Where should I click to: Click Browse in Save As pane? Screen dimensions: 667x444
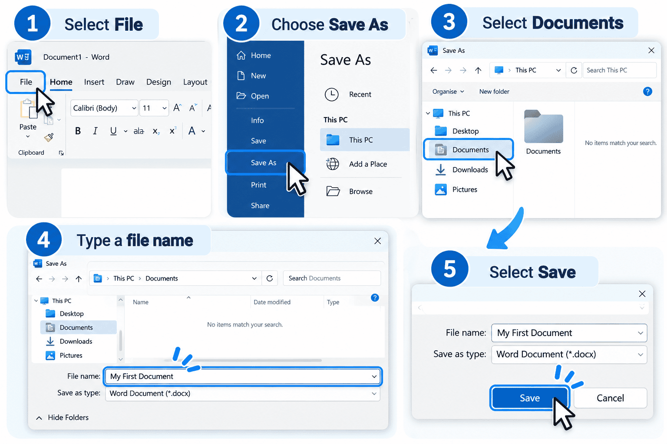[x=361, y=191]
